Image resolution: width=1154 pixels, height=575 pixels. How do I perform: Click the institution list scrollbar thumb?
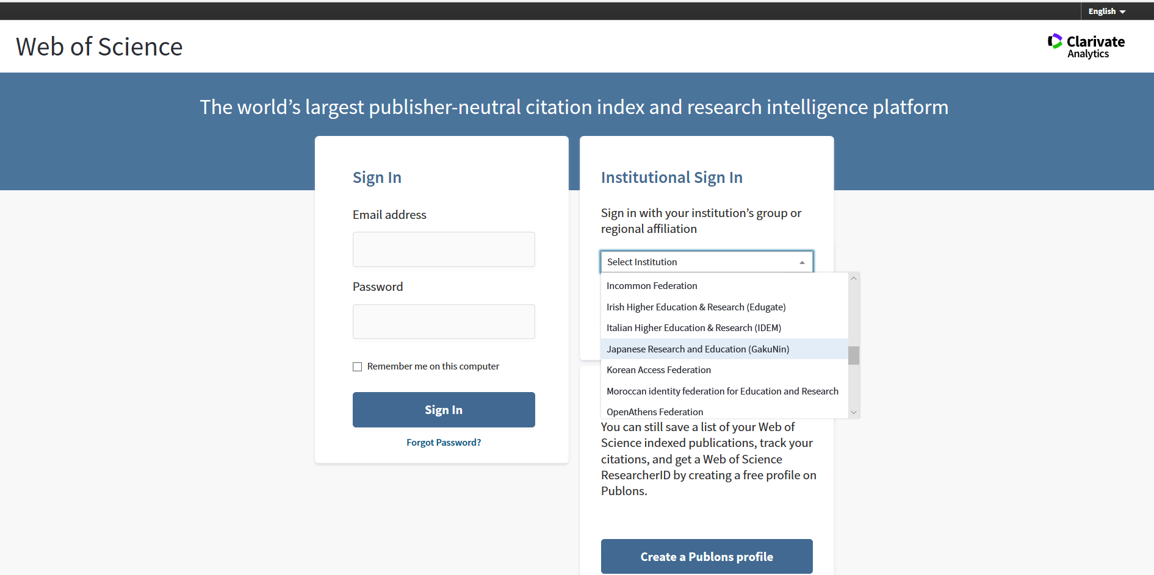click(854, 355)
